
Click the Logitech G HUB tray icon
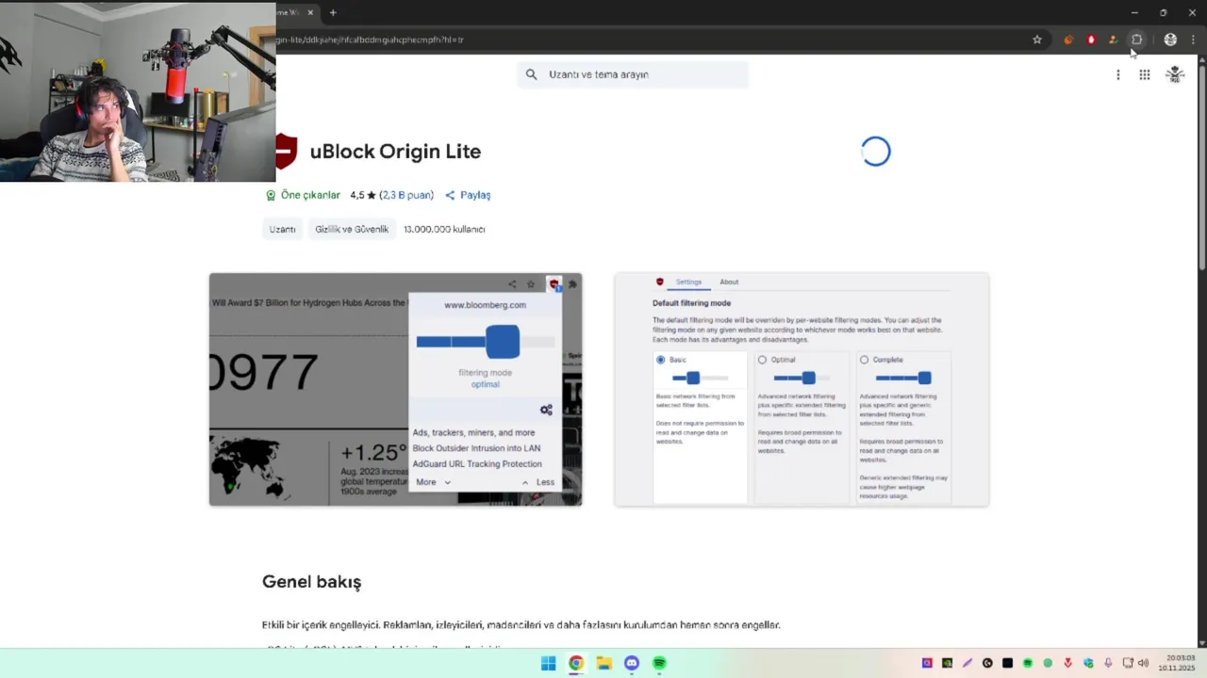(987, 663)
